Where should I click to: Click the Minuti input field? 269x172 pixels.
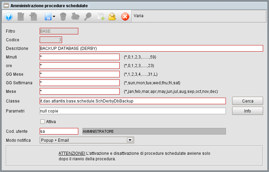pos(79,57)
